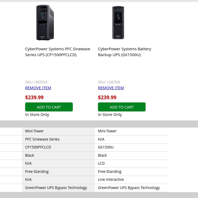
Task: Click In Store Only under second product
Action: pyautogui.click(x=110, y=115)
